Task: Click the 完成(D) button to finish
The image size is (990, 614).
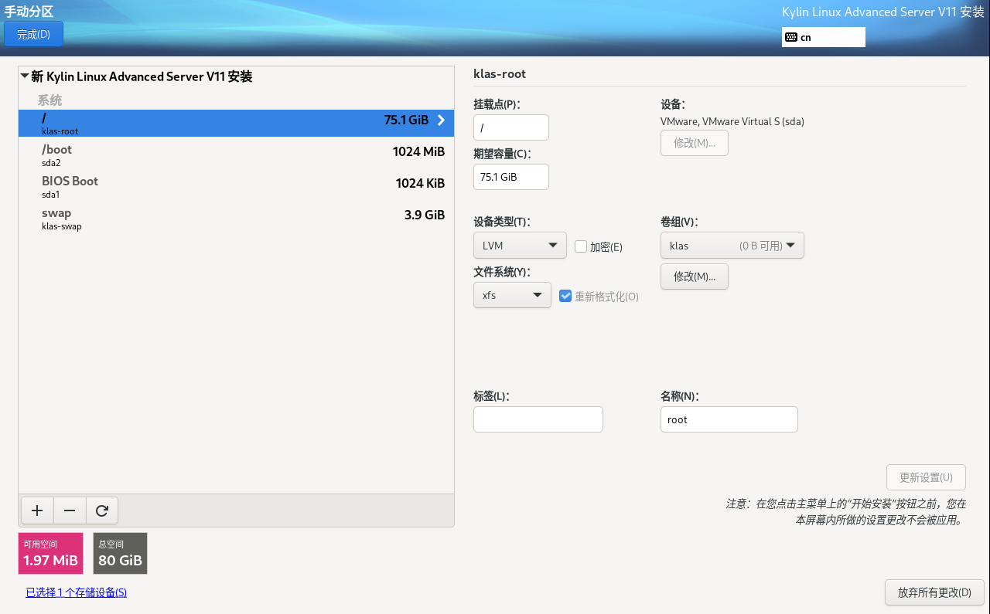Action: click(33, 34)
